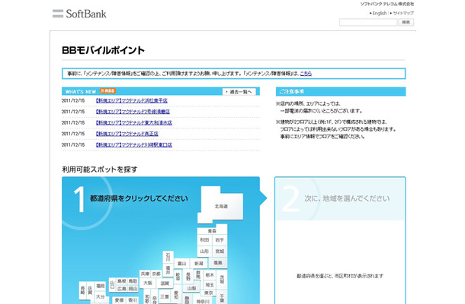Screen dimensions: 465x304
Task: Select 栃木 on the map
Action: point(210,275)
